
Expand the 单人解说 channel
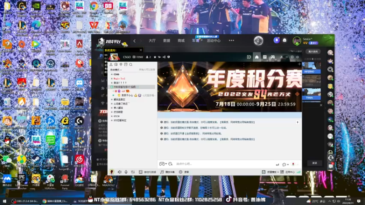[112, 108]
